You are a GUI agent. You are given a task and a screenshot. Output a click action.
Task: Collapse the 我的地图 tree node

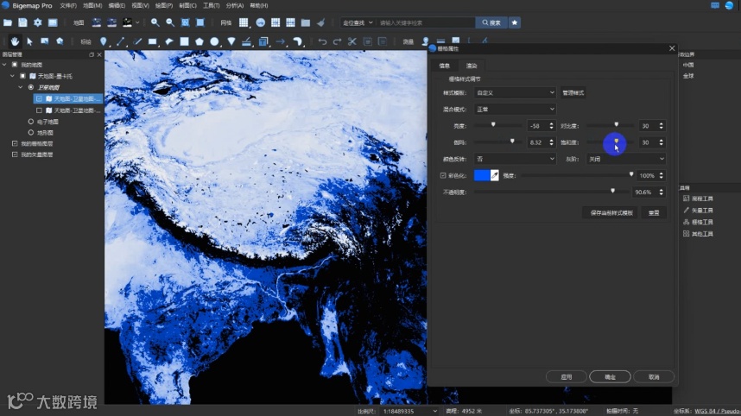coord(4,65)
